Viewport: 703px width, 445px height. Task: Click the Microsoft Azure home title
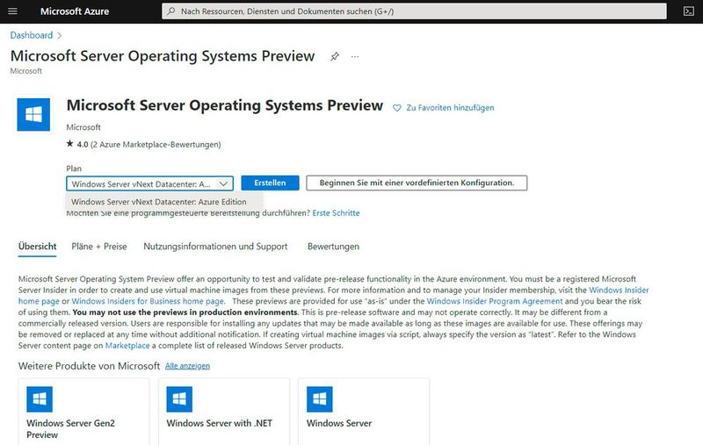click(75, 11)
